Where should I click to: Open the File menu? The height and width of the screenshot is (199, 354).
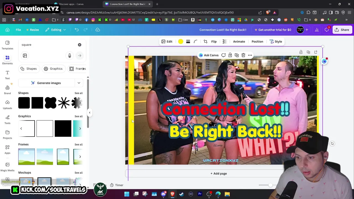18,30
